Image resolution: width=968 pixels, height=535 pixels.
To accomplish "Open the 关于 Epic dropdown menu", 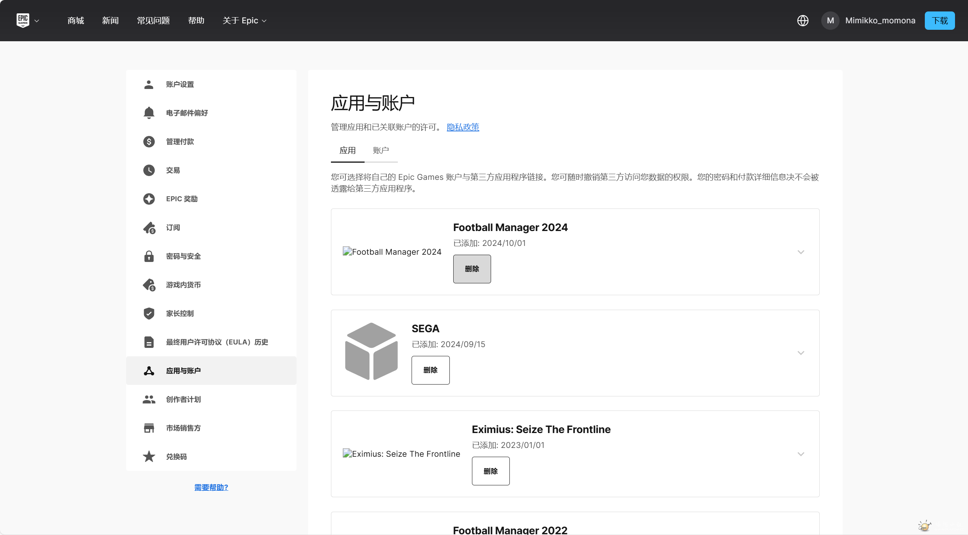I will click(x=245, y=21).
